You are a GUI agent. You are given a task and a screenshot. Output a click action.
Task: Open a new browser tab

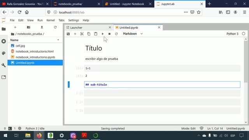209,4
